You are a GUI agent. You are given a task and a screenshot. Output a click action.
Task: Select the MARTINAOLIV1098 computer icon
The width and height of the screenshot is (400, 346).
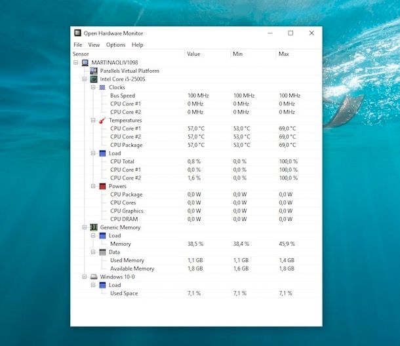pos(85,62)
